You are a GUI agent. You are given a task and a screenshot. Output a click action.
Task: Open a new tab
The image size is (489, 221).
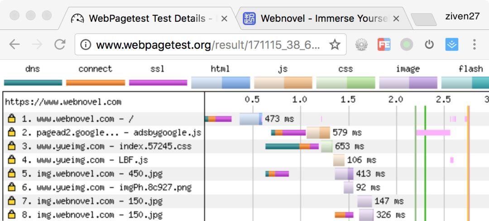423,19
